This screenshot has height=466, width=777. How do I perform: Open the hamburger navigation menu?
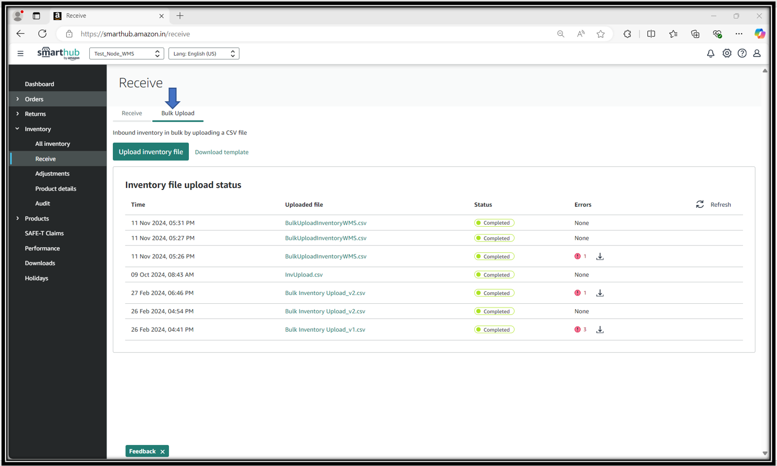pos(20,54)
